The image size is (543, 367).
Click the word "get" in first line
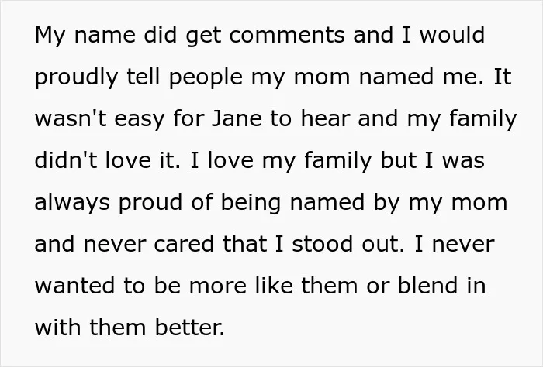pos(203,36)
